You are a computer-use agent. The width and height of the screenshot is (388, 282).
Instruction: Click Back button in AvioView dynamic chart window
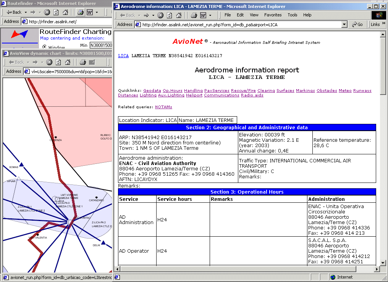pos(16,62)
